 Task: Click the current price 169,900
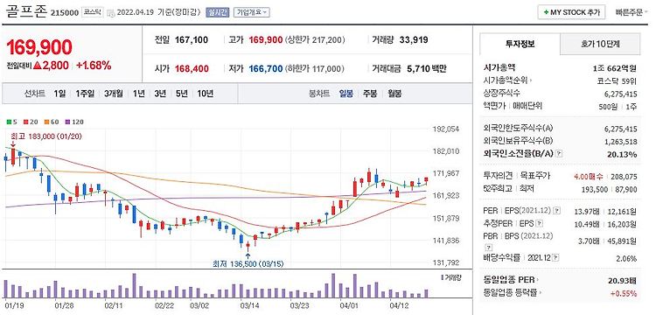38,47
